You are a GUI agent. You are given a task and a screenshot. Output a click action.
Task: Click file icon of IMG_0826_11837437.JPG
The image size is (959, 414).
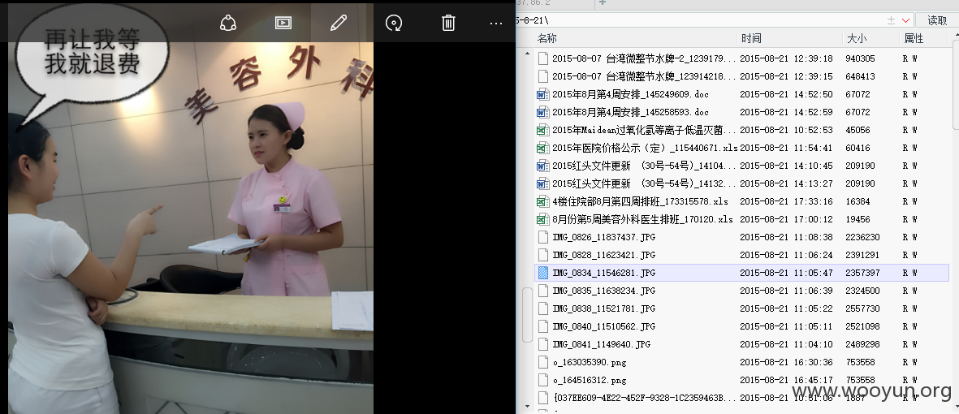pos(542,237)
